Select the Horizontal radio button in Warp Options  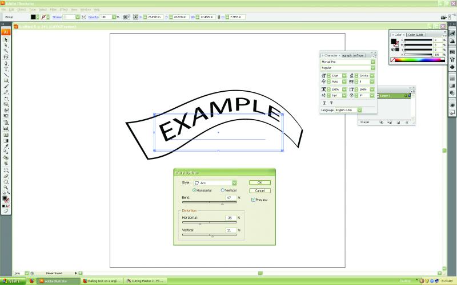pyautogui.click(x=194, y=190)
